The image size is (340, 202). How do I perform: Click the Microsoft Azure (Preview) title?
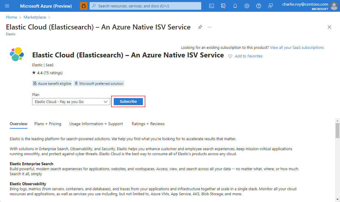click(46, 6)
